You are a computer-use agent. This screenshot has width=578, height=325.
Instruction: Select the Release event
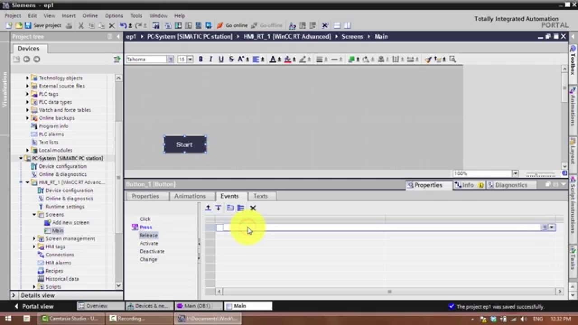point(149,235)
